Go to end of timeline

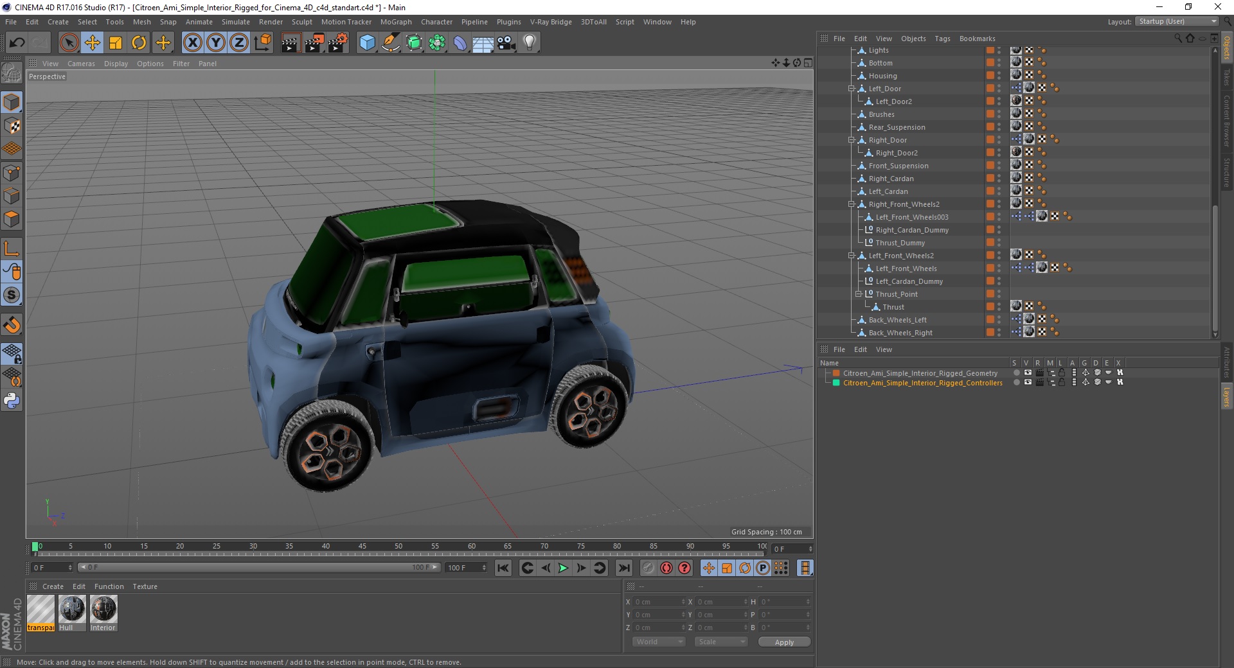coord(623,568)
